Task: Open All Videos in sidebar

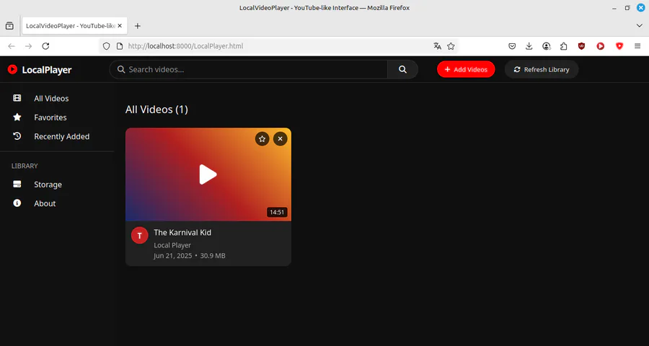Action: pyautogui.click(x=57, y=99)
